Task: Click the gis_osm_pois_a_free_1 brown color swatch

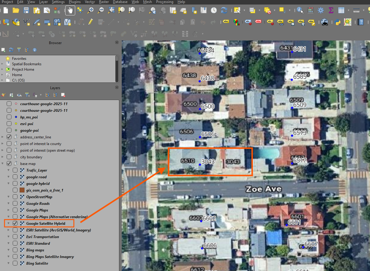Action: pos(22,190)
